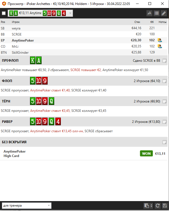The image size is (169, 211).
Task: Toggle the Флоп street note box
Action: [164, 81]
